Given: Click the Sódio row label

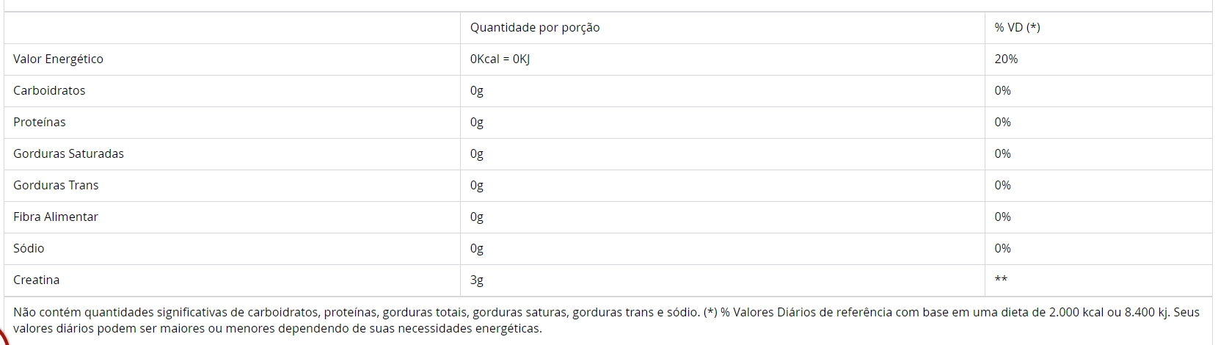Looking at the screenshot, I should 29,249.
